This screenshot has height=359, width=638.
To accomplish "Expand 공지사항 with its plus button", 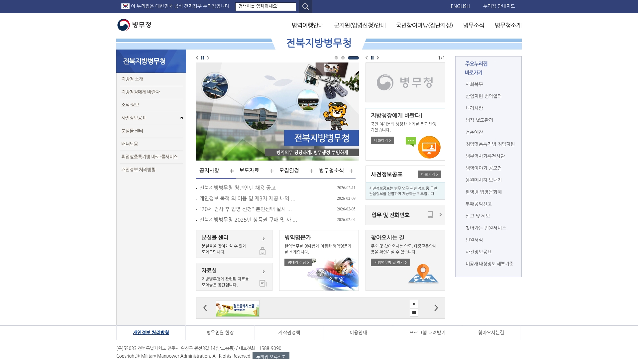I will [x=232, y=171].
